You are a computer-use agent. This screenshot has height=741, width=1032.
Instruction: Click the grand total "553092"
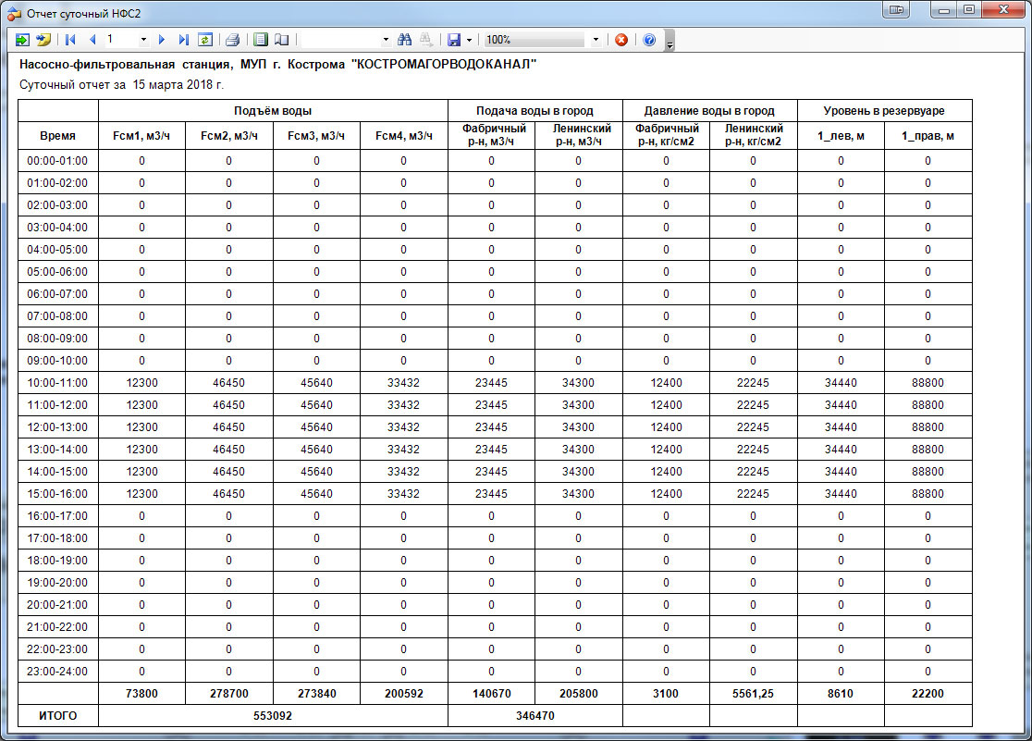pos(273,716)
